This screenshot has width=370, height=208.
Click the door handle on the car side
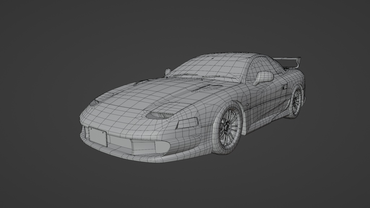(x=284, y=87)
